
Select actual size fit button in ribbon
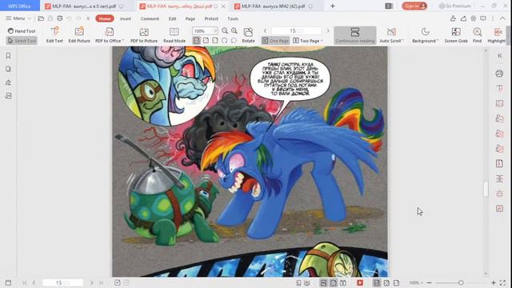pos(196,41)
